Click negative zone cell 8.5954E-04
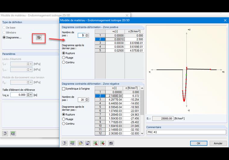229x160 pixels. [114, 107]
